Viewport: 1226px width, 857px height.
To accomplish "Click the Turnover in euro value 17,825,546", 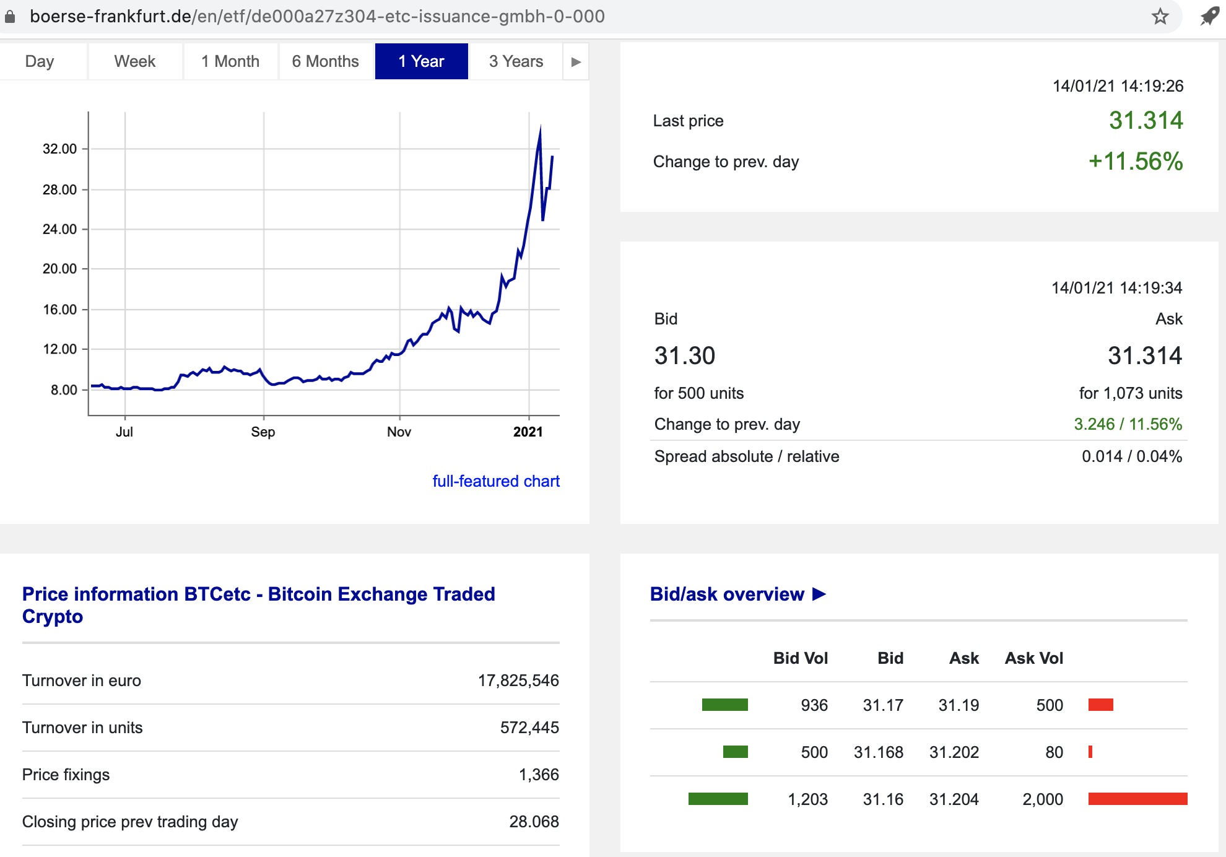I will click(518, 681).
